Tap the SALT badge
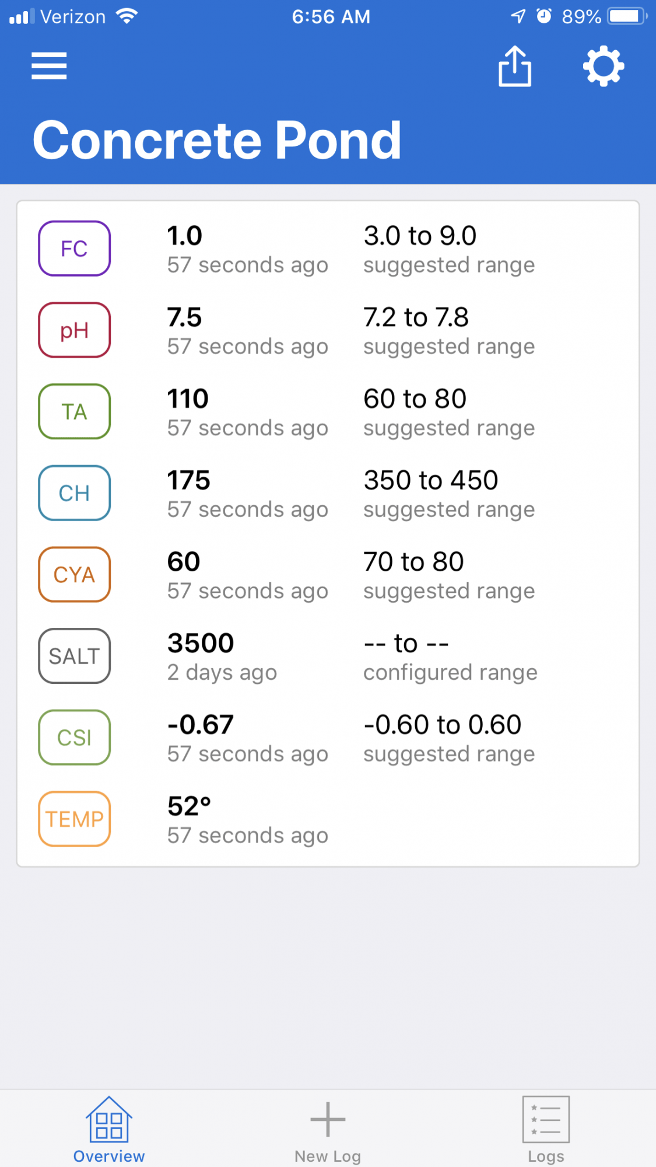656x1167 pixels. click(x=75, y=656)
